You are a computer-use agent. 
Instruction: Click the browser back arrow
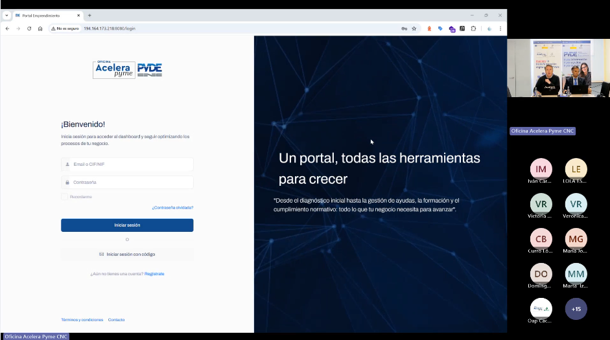tap(8, 28)
